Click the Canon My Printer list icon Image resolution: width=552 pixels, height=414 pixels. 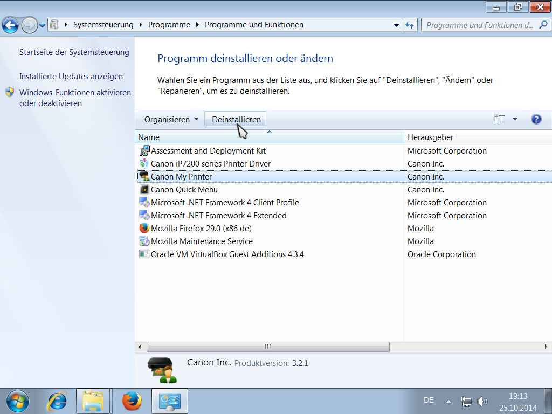click(x=144, y=176)
